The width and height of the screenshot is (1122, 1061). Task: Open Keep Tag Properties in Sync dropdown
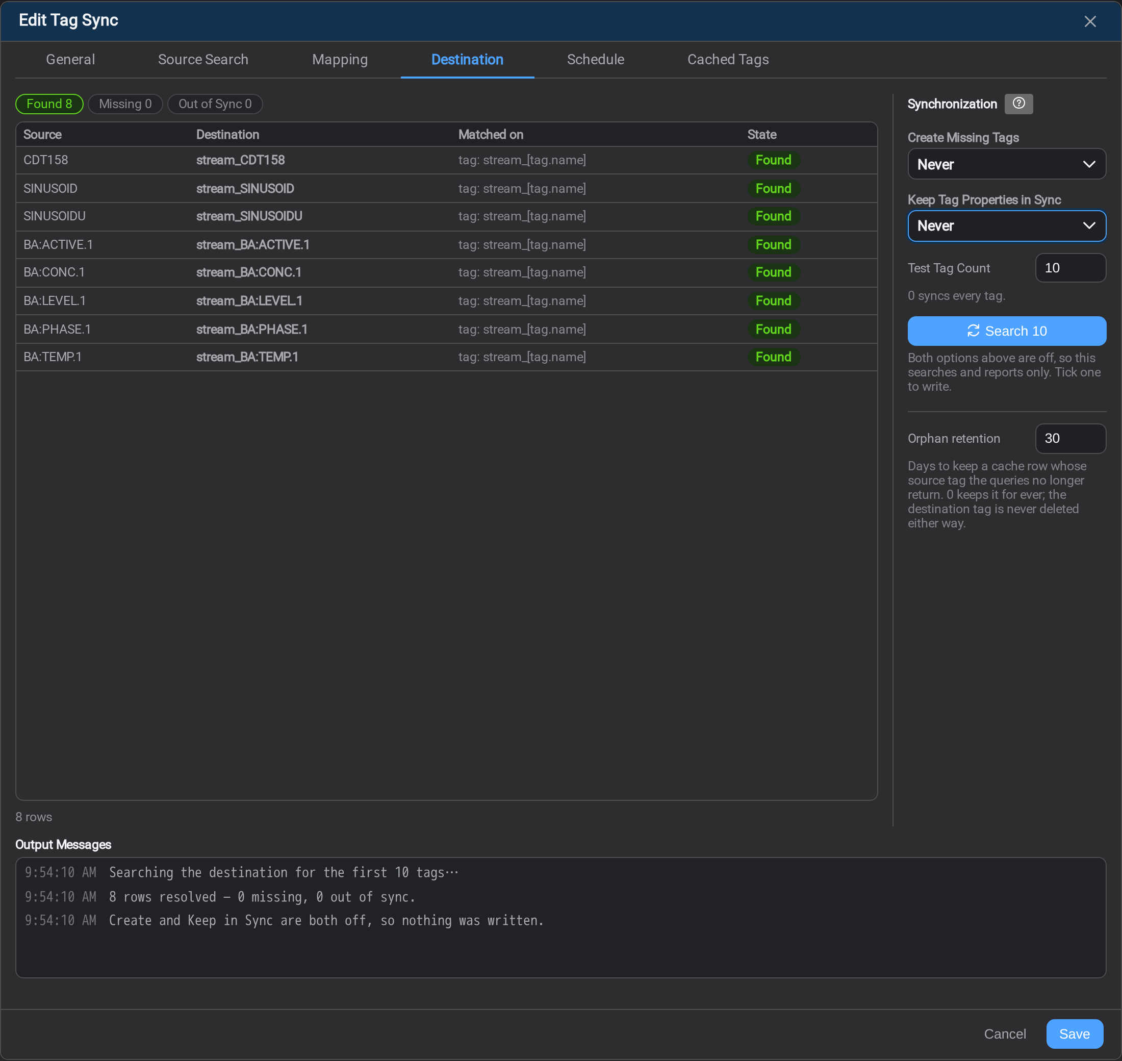click(1007, 225)
